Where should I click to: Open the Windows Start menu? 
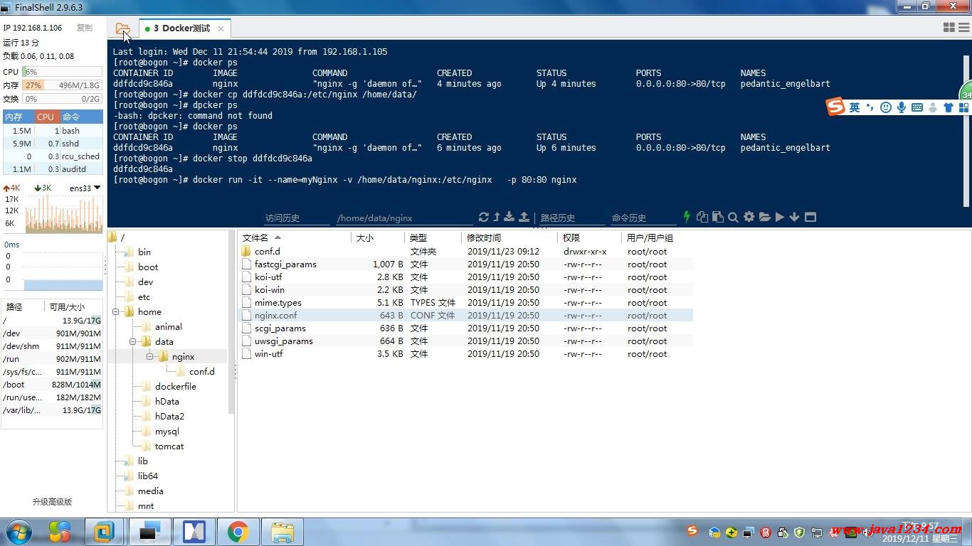pyautogui.click(x=19, y=531)
